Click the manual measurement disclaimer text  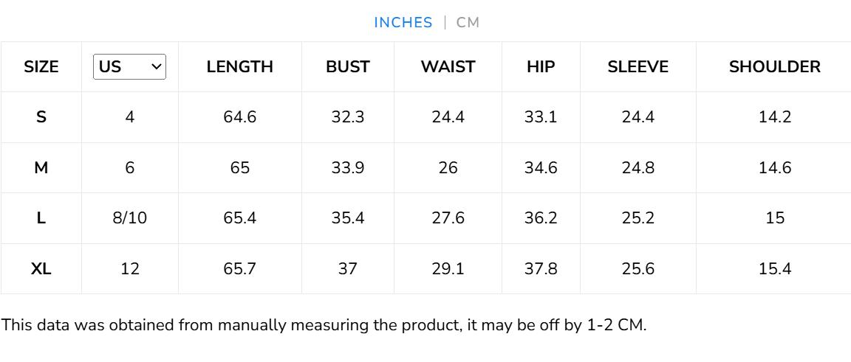pyautogui.click(x=324, y=325)
